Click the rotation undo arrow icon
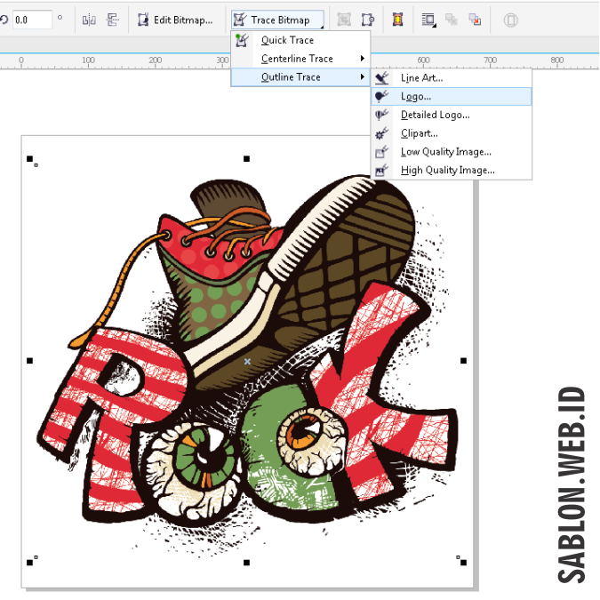Screen dimensions: 600x600 point(4,20)
